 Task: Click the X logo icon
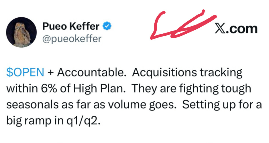coord(220,29)
